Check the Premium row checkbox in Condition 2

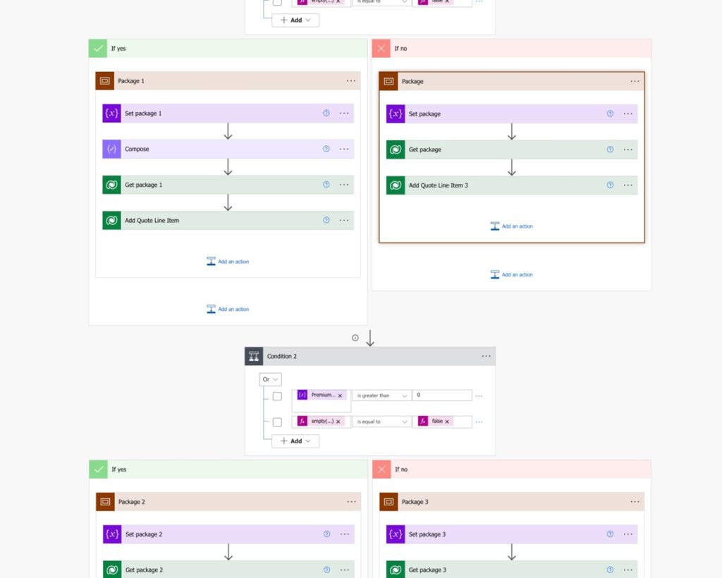click(x=277, y=396)
